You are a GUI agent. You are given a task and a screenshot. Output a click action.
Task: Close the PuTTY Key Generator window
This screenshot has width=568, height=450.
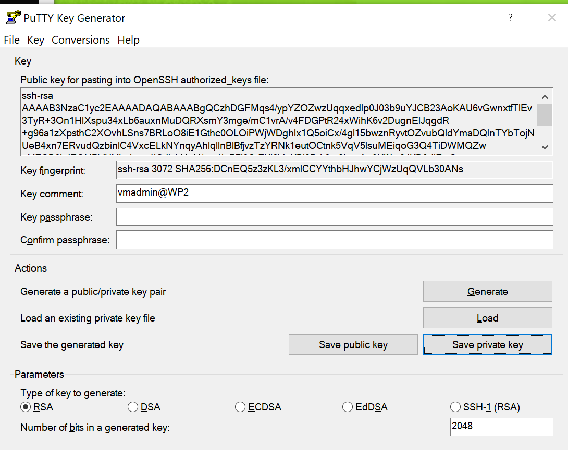(x=552, y=18)
